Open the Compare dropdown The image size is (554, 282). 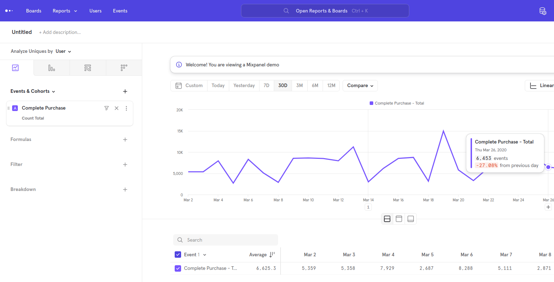[x=360, y=86]
